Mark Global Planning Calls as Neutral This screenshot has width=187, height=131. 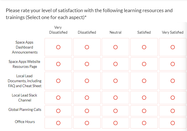click(116, 111)
